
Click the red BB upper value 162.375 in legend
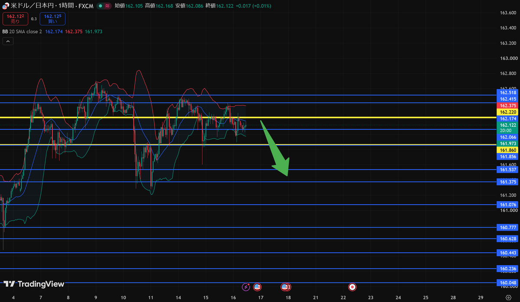point(74,32)
